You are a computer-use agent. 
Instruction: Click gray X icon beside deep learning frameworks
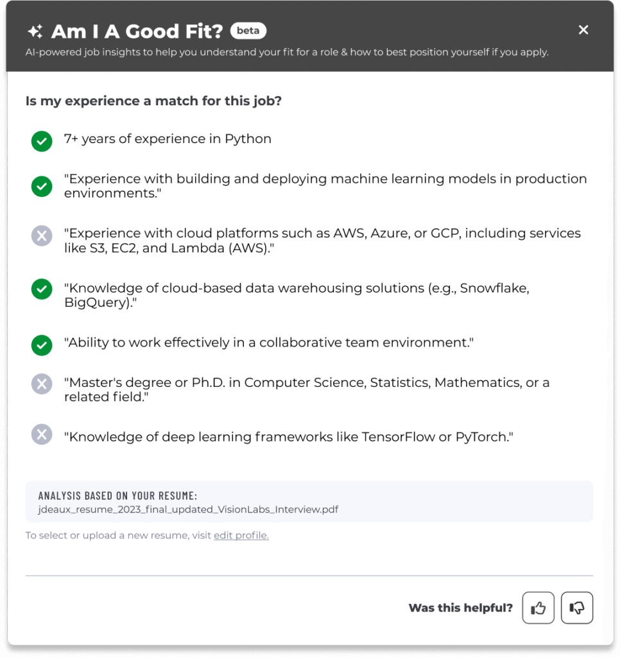tap(42, 434)
